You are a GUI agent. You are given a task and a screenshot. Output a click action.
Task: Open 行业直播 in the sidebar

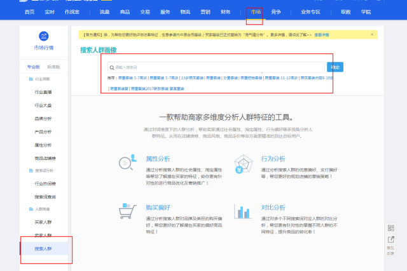(43, 92)
